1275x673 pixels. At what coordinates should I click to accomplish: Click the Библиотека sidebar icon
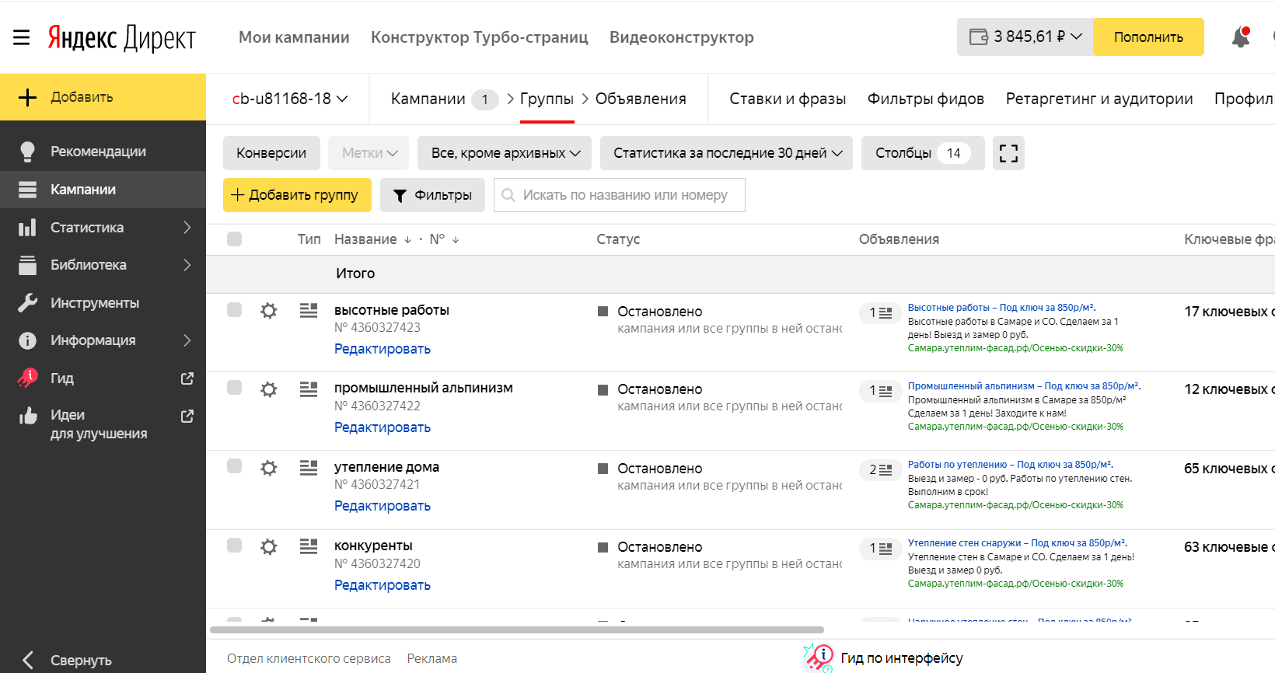pyautogui.click(x=27, y=265)
